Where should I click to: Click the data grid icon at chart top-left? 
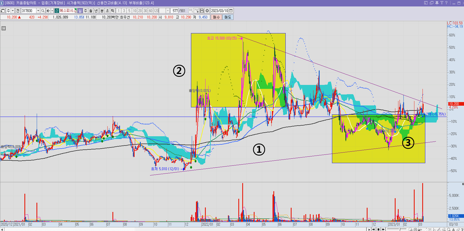[x=4, y=28]
